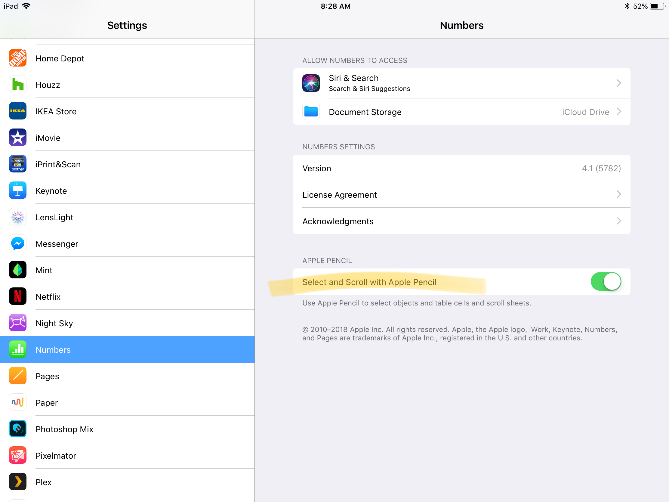Open License Agreement chevron
Viewport: 669px width, 502px height.
tap(619, 194)
